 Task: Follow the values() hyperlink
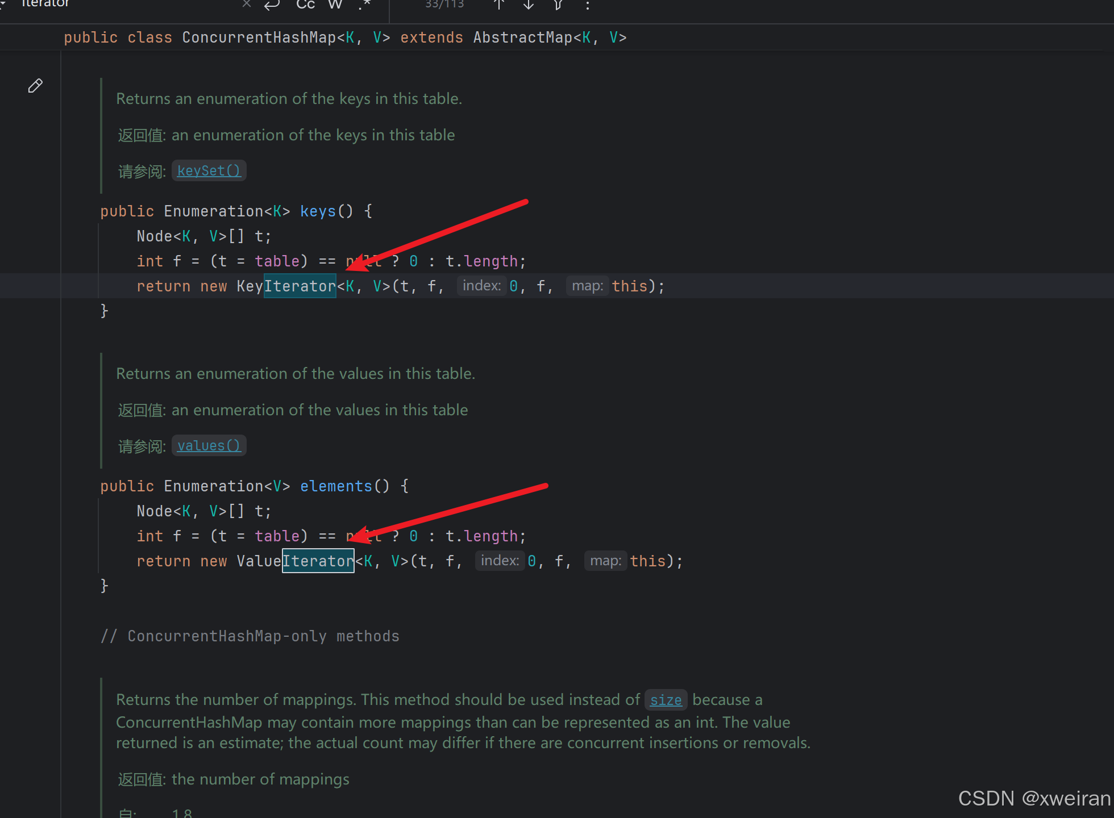pos(209,445)
